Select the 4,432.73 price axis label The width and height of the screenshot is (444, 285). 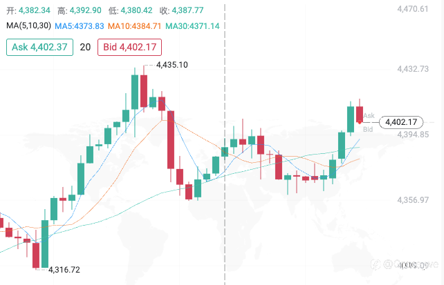[413, 69]
